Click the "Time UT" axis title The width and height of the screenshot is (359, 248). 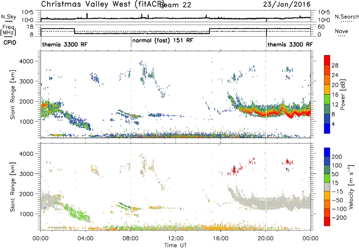coord(175,245)
